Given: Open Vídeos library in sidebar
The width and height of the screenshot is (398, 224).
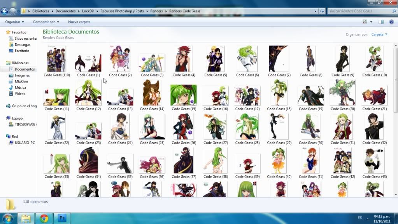Looking at the screenshot, I should coord(17,93).
